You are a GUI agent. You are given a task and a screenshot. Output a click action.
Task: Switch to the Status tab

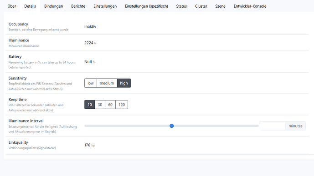[181, 6]
